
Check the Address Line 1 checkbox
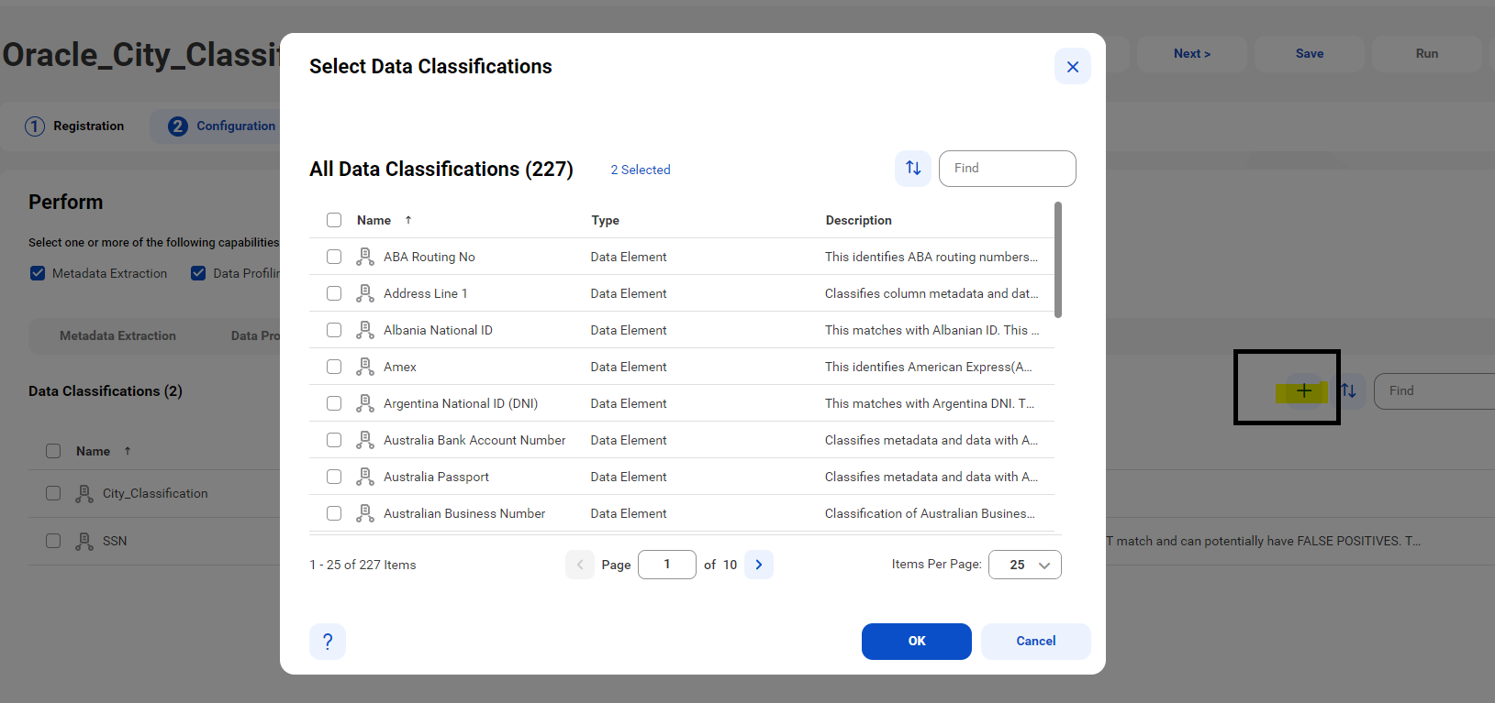tap(334, 293)
